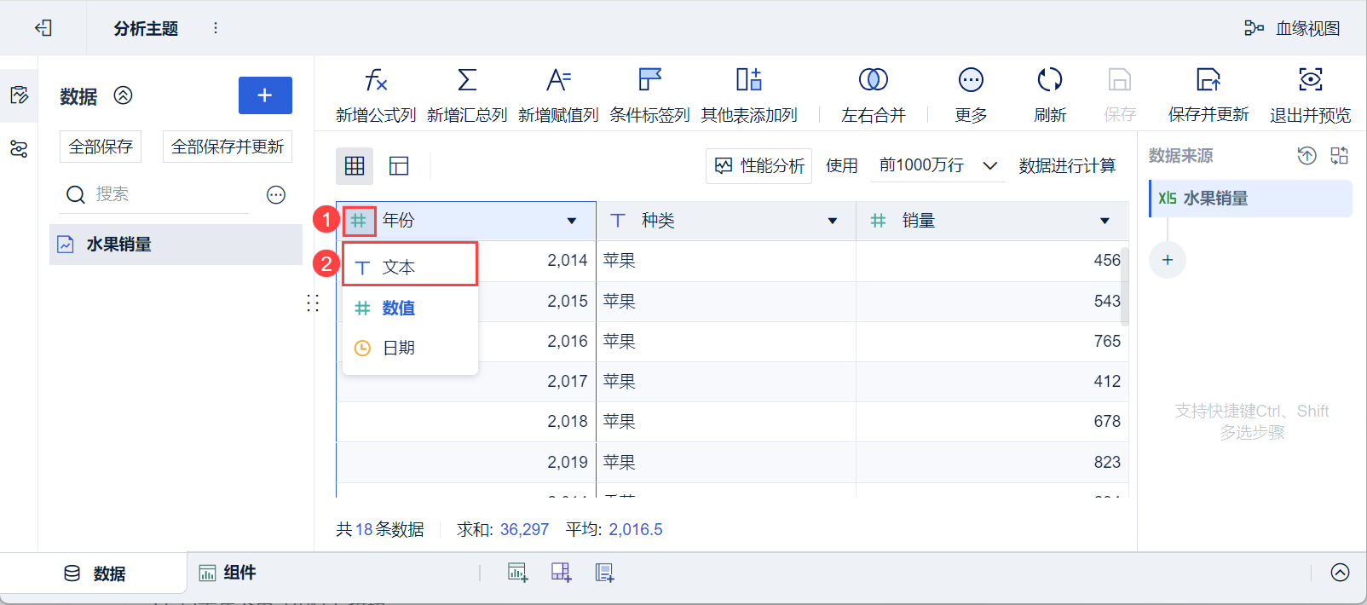Image resolution: width=1367 pixels, height=605 pixels.
Task: Click 退出并预览 to exit and preview
Action: (x=1310, y=94)
